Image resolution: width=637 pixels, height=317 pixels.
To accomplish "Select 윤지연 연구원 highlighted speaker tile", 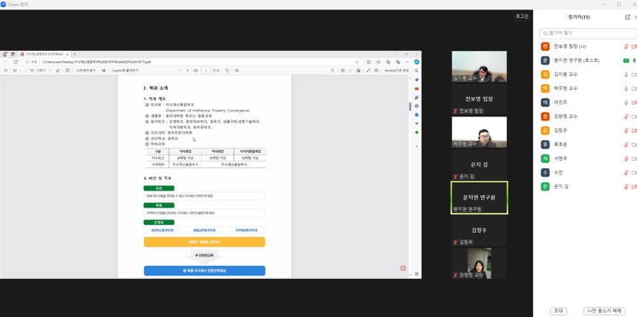I will 479,197.
